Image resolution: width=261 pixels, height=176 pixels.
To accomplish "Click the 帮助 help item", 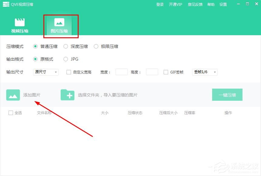I will click(211, 4).
